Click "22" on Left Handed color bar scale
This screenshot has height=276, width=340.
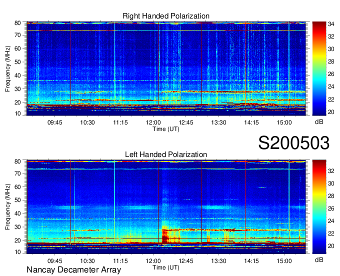click(x=331, y=233)
